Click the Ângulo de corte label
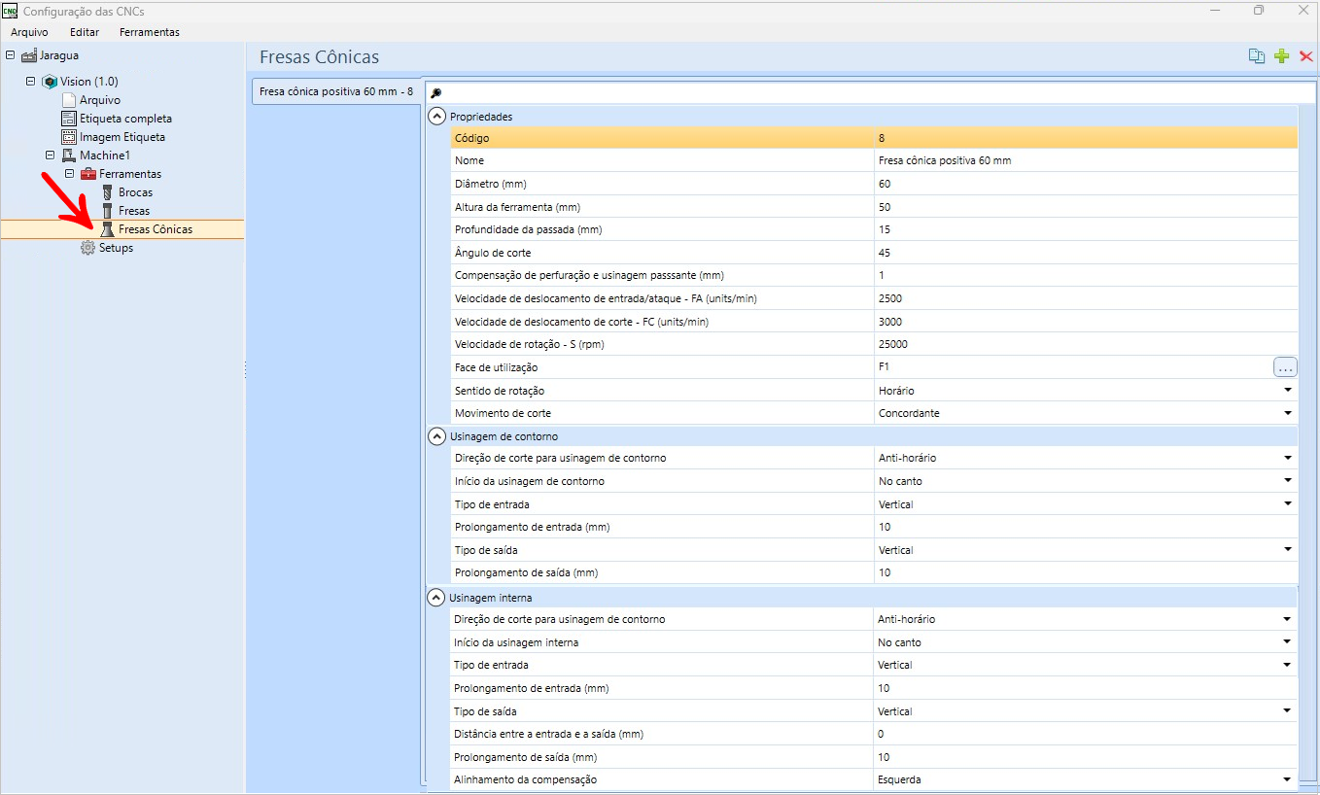The height and width of the screenshot is (795, 1320). pyautogui.click(x=493, y=253)
